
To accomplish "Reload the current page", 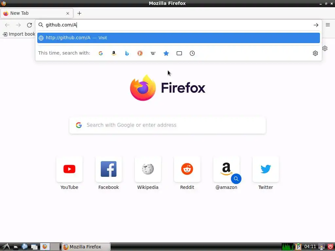I will 29,25.
